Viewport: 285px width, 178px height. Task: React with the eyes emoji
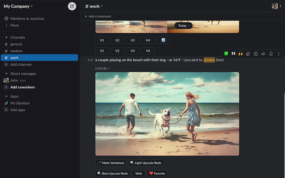[x=233, y=54]
